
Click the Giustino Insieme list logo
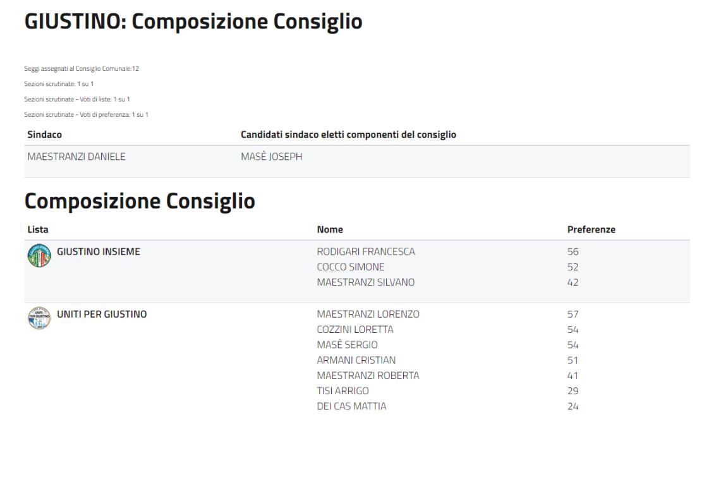(x=39, y=257)
